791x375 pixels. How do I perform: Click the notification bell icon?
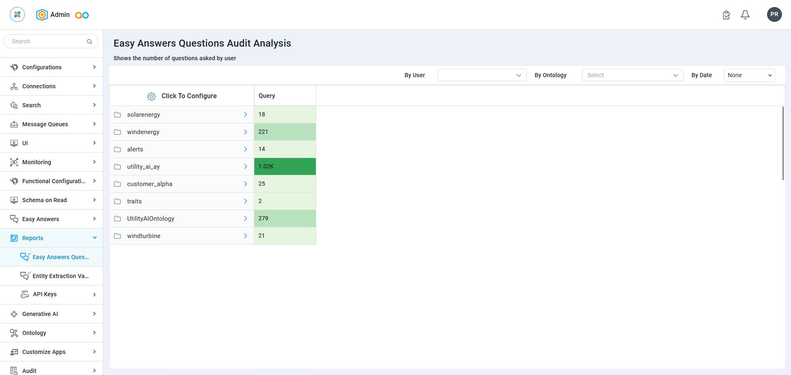745,15
